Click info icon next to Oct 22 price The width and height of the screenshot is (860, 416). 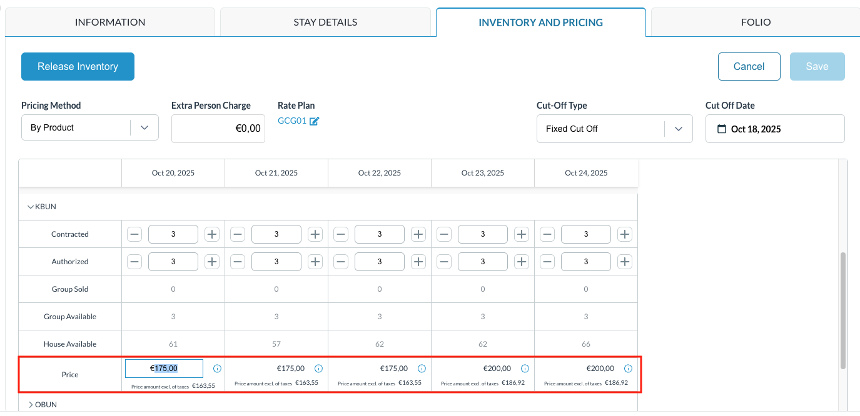(x=422, y=369)
